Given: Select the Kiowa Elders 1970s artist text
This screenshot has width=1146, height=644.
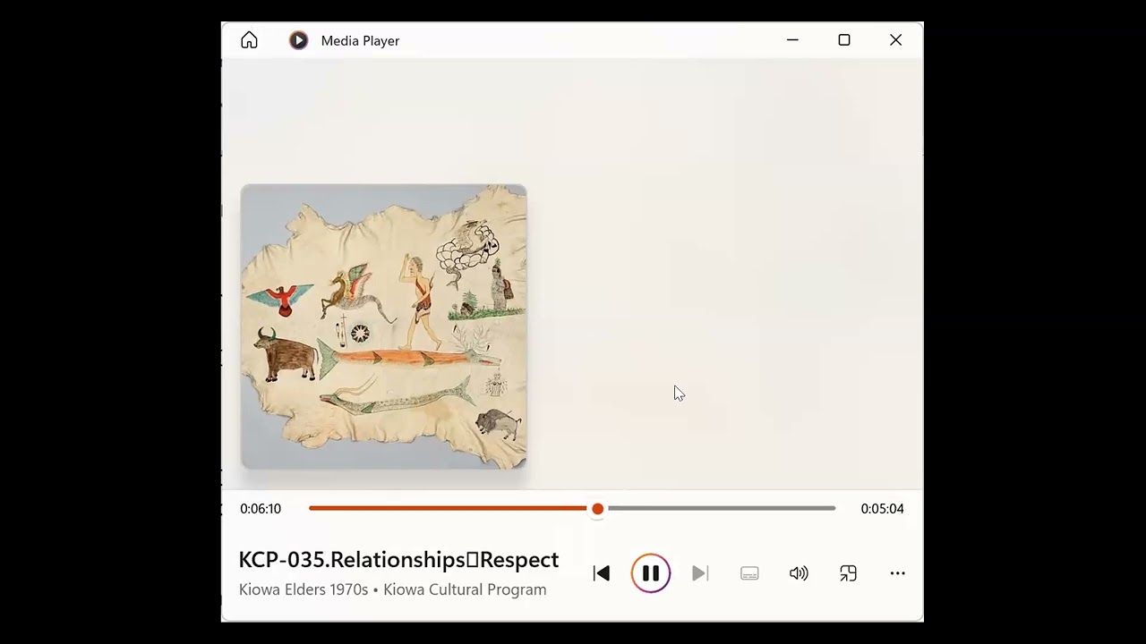Looking at the screenshot, I should [304, 589].
